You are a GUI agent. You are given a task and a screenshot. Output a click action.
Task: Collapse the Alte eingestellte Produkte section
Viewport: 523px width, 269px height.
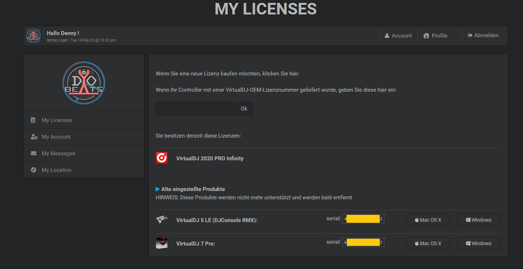pyautogui.click(x=190, y=189)
